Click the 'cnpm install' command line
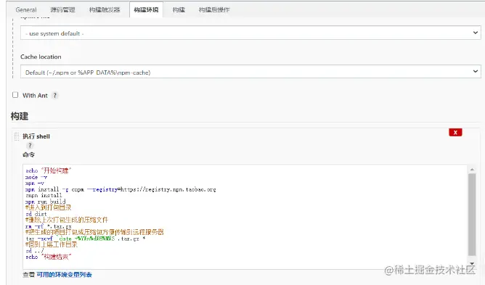Screen dimensions: 485x285 click(44, 195)
